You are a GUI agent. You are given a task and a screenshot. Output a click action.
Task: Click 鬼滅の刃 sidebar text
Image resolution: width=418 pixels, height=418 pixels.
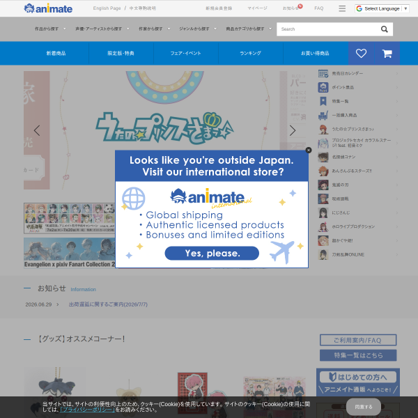pyautogui.click(x=340, y=185)
